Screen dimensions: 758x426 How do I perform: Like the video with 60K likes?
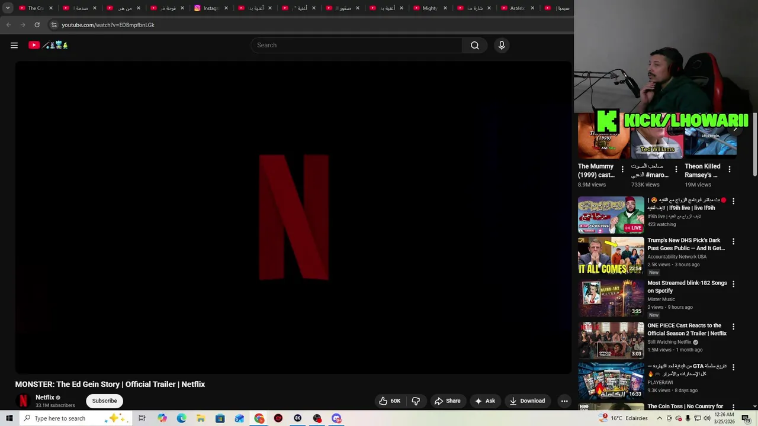coord(390,401)
